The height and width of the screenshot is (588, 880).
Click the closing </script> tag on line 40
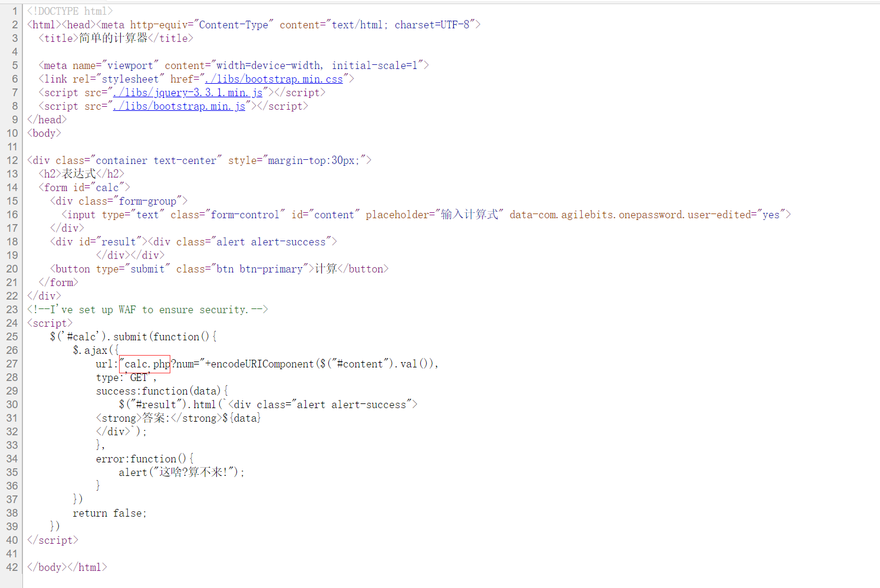pyautogui.click(x=52, y=540)
